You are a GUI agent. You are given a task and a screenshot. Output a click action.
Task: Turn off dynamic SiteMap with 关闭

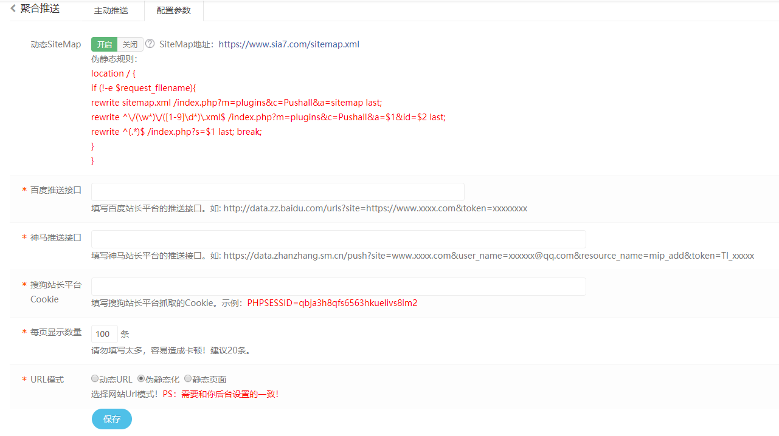[x=130, y=44]
